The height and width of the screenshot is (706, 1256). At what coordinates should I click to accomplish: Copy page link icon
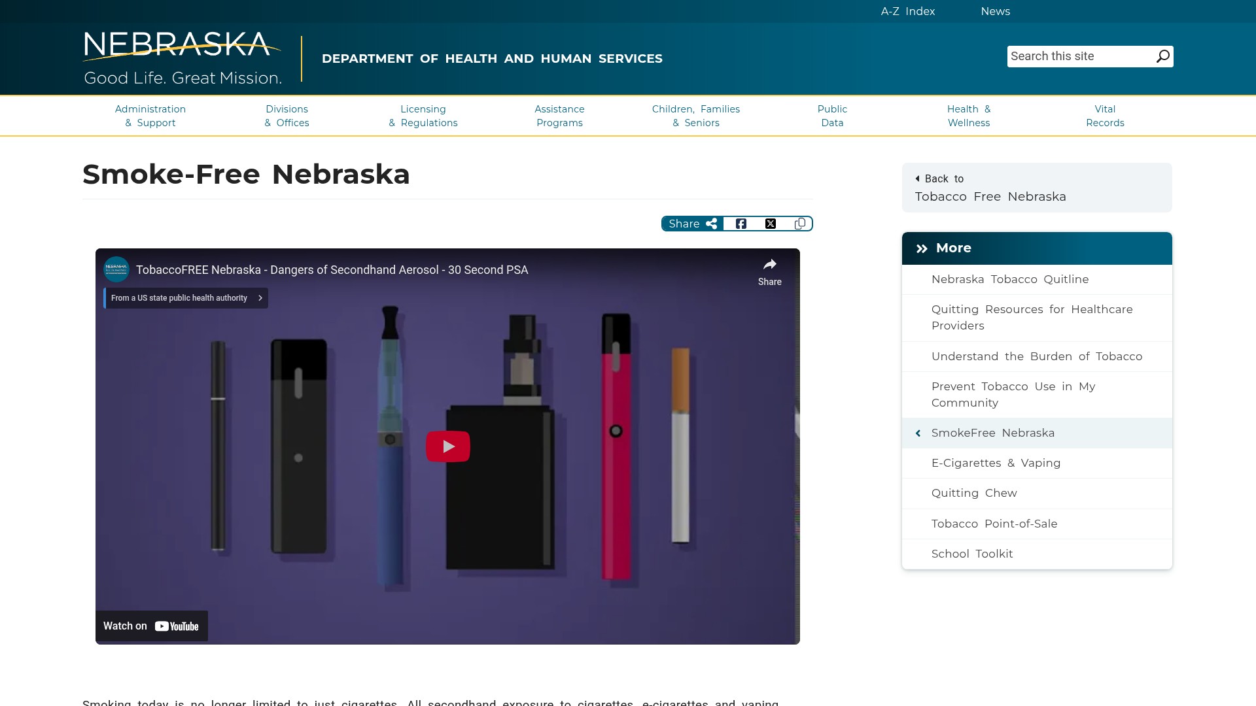point(799,224)
